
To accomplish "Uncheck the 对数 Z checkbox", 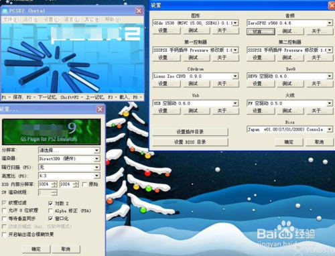I will (50, 204).
